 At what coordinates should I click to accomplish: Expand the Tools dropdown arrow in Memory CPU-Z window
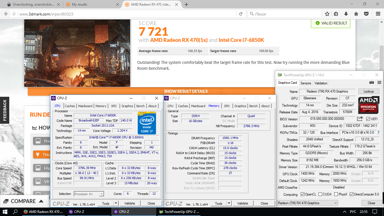point(229,203)
